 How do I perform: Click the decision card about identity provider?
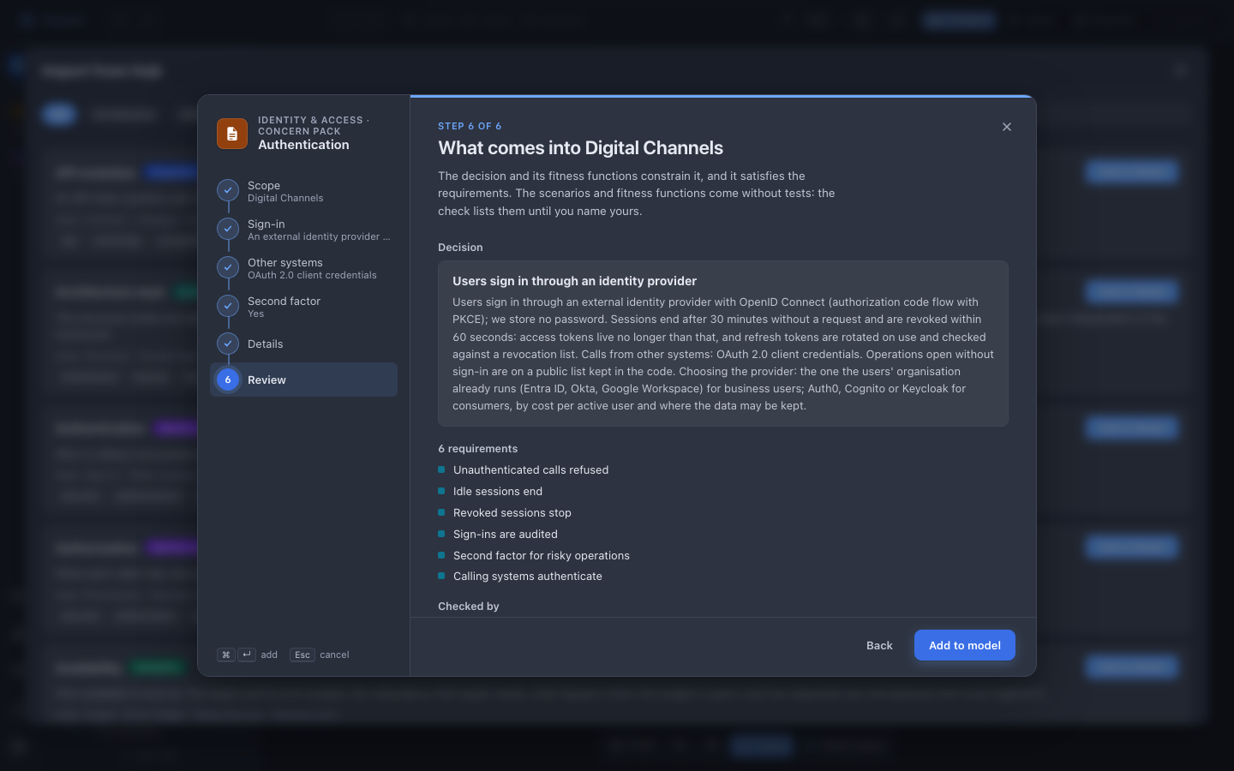[723, 344]
